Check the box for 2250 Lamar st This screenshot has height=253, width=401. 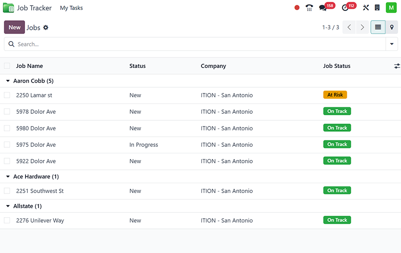(7, 95)
